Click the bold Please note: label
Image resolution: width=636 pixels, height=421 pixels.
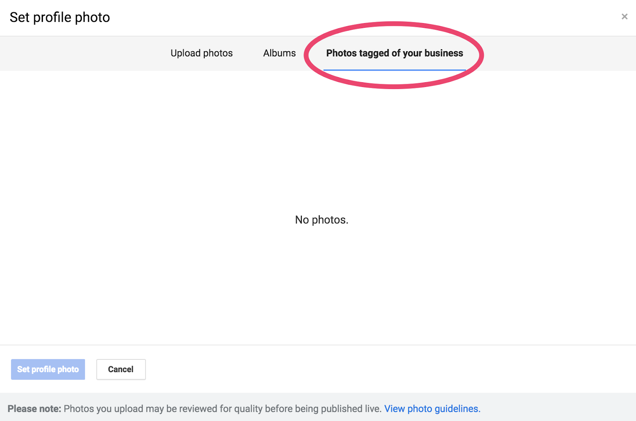coord(34,409)
